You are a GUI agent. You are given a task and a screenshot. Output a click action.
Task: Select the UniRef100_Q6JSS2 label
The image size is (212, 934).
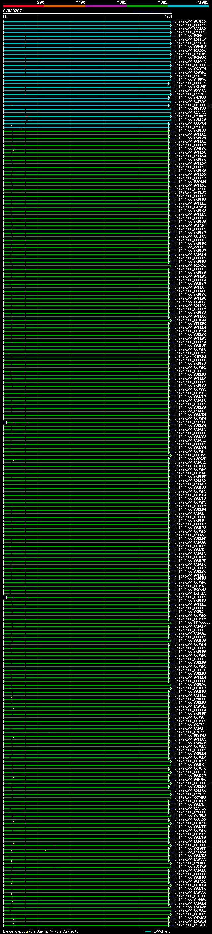pos(190,302)
